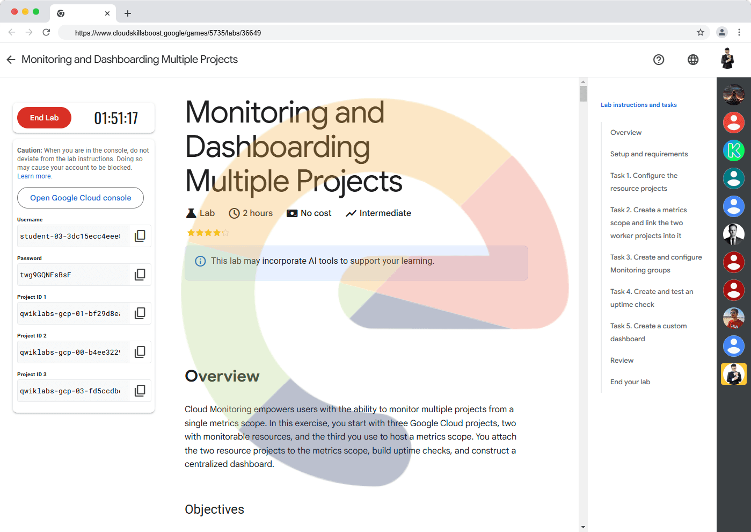Click the scrollbar down arrow

tap(584, 527)
